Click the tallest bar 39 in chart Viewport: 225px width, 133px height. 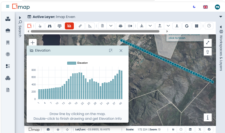click(x=119, y=85)
